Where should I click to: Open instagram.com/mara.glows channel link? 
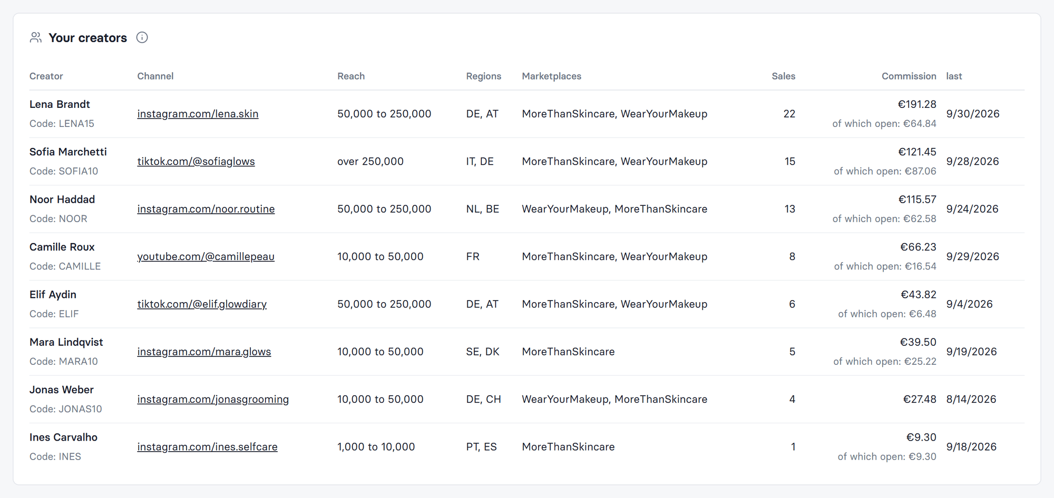[x=204, y=352]
